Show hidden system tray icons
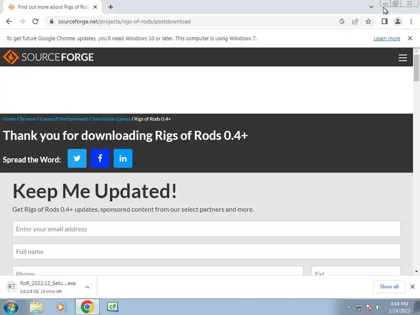 point(349,307)
